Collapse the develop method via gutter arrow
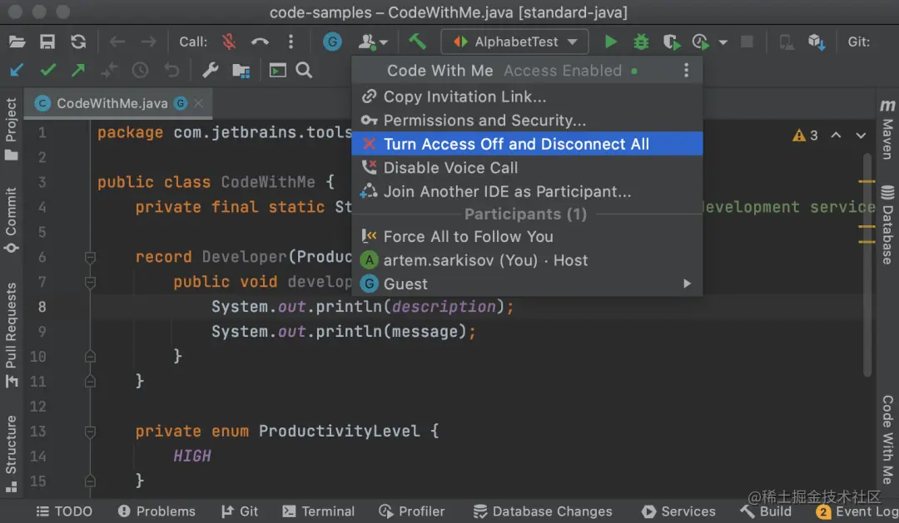Viewport: 899px width, 523px height. coord(90,282)
